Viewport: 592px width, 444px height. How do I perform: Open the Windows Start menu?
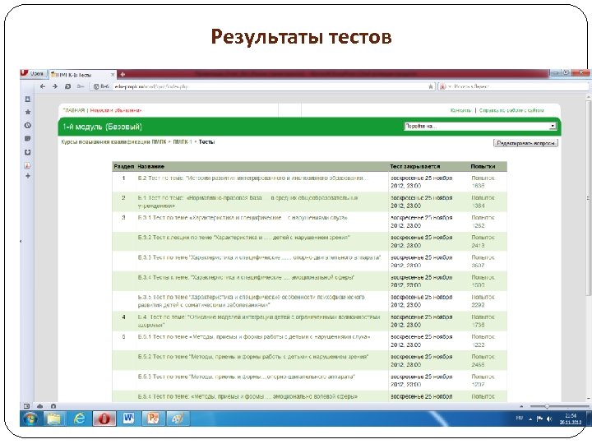click(x=30, y=419)
